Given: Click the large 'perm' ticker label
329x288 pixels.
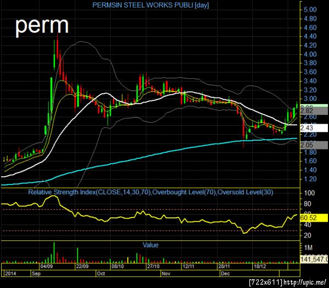Looking at the screenshot, I should pos(42,26).
